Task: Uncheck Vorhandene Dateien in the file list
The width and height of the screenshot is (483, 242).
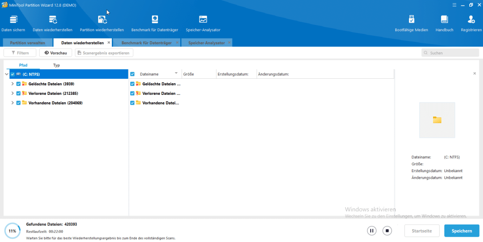Action: 133,103
